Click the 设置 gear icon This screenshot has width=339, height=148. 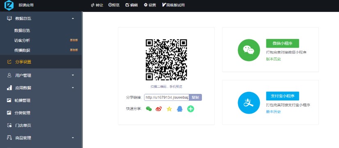pyautogui.click(x=146, y=5)
